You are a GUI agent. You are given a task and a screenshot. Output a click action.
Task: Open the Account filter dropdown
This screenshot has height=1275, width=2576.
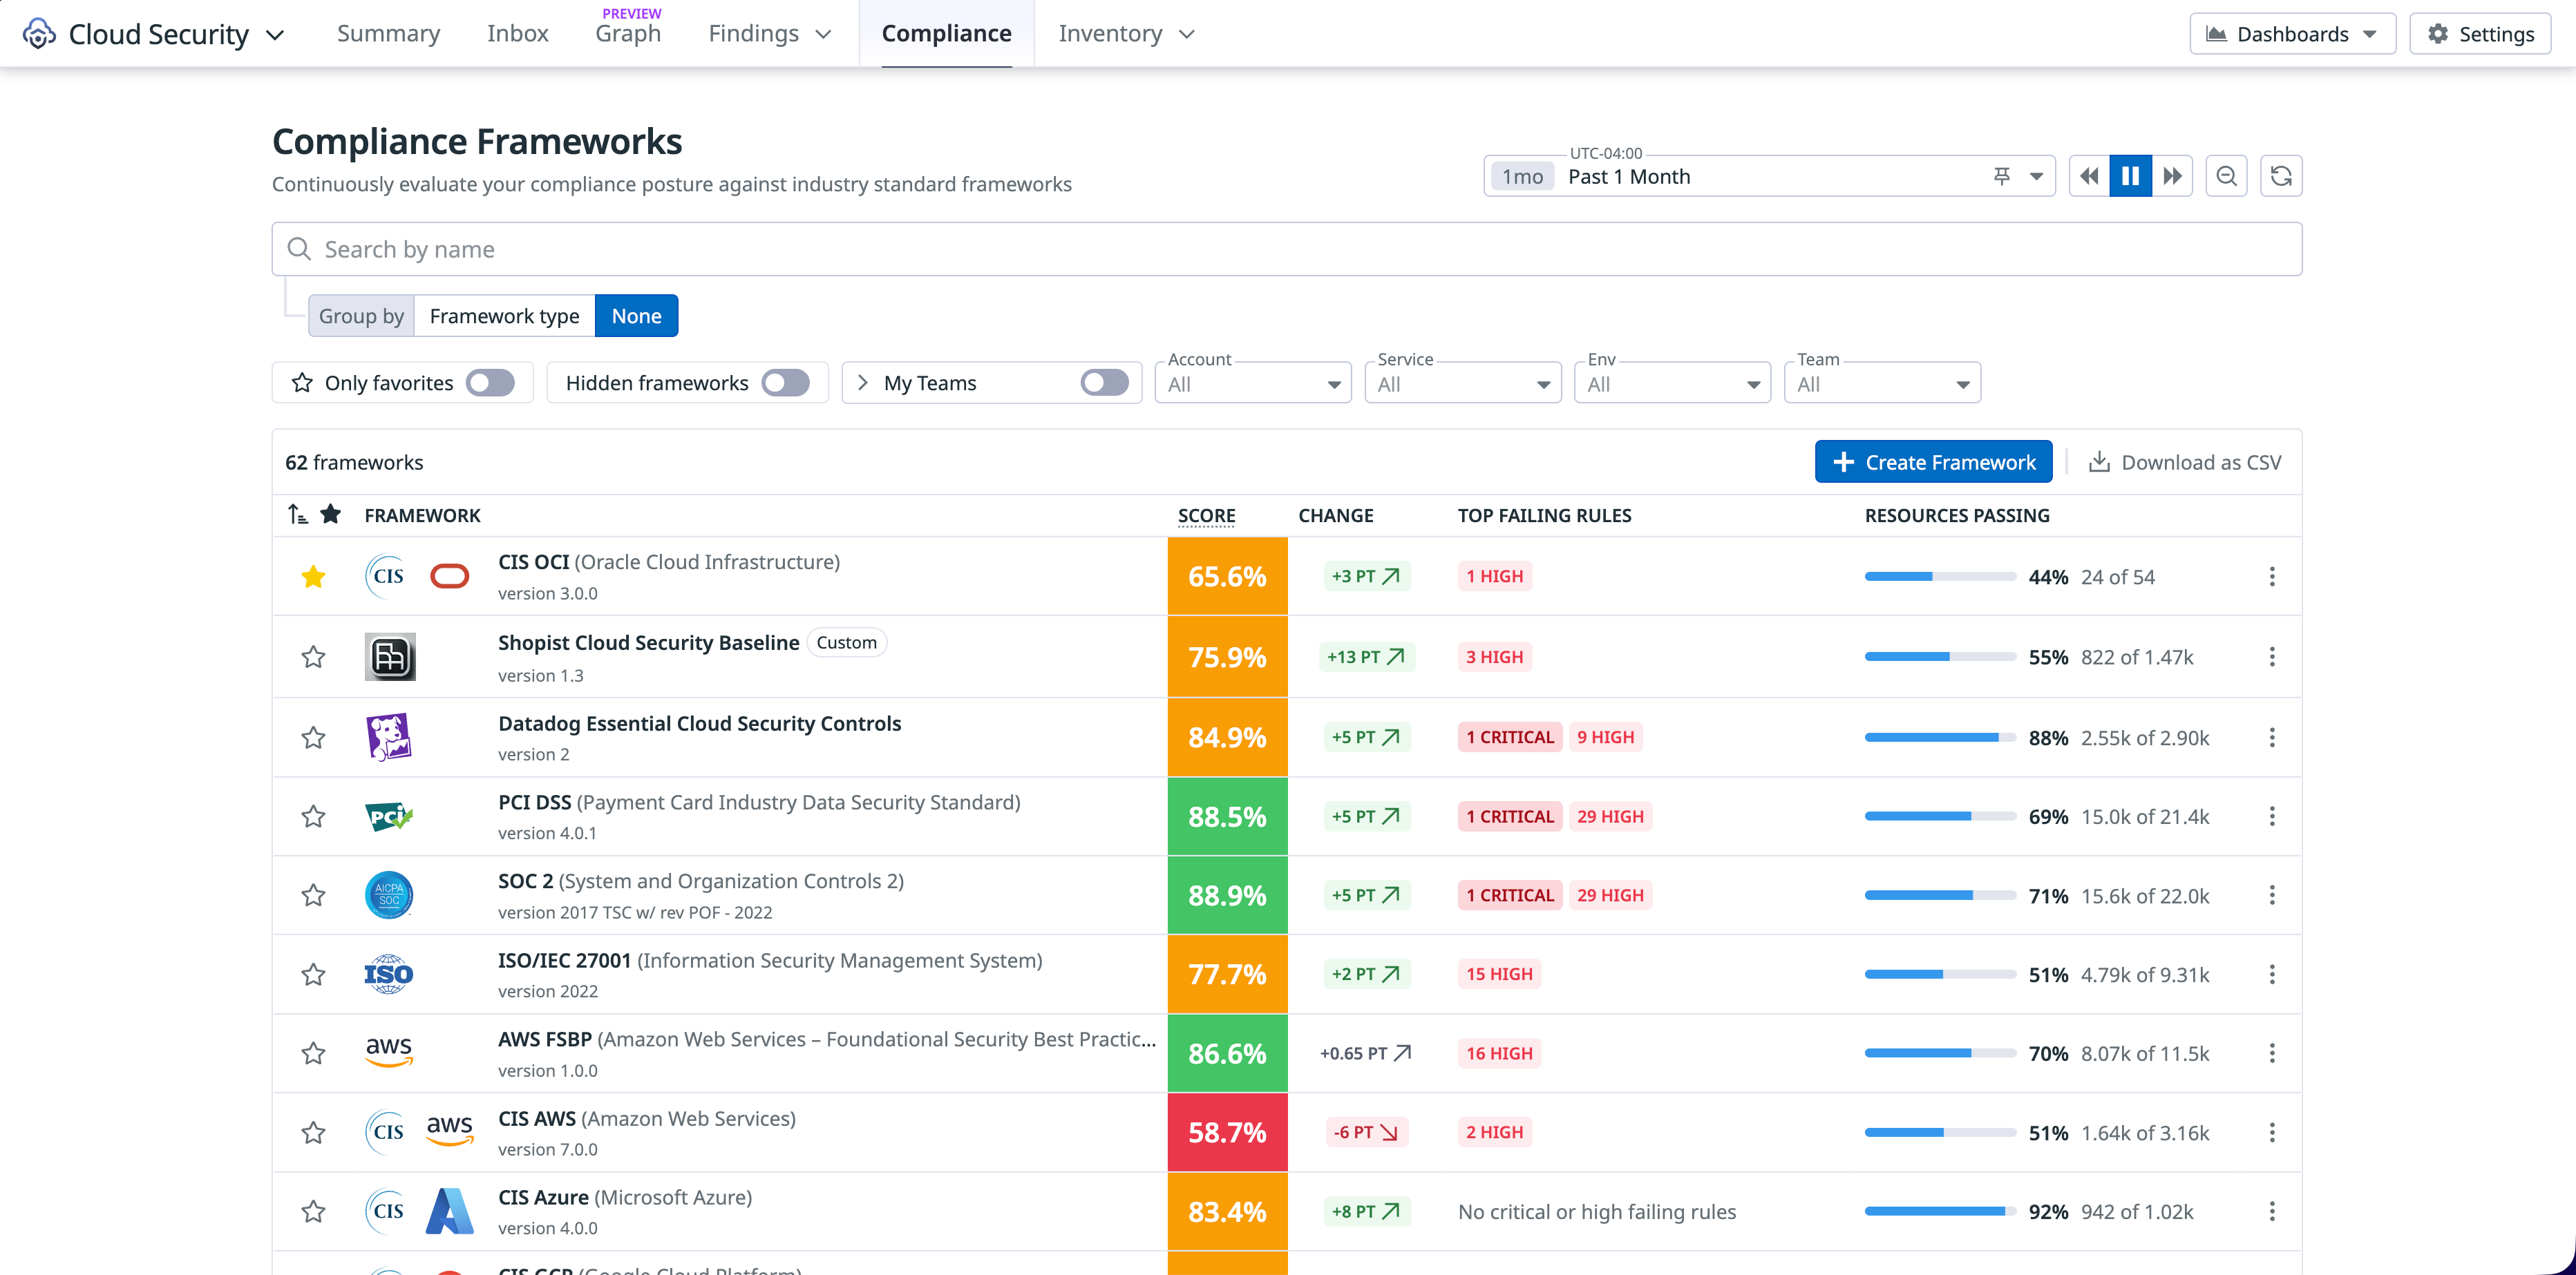point(1253,383)
